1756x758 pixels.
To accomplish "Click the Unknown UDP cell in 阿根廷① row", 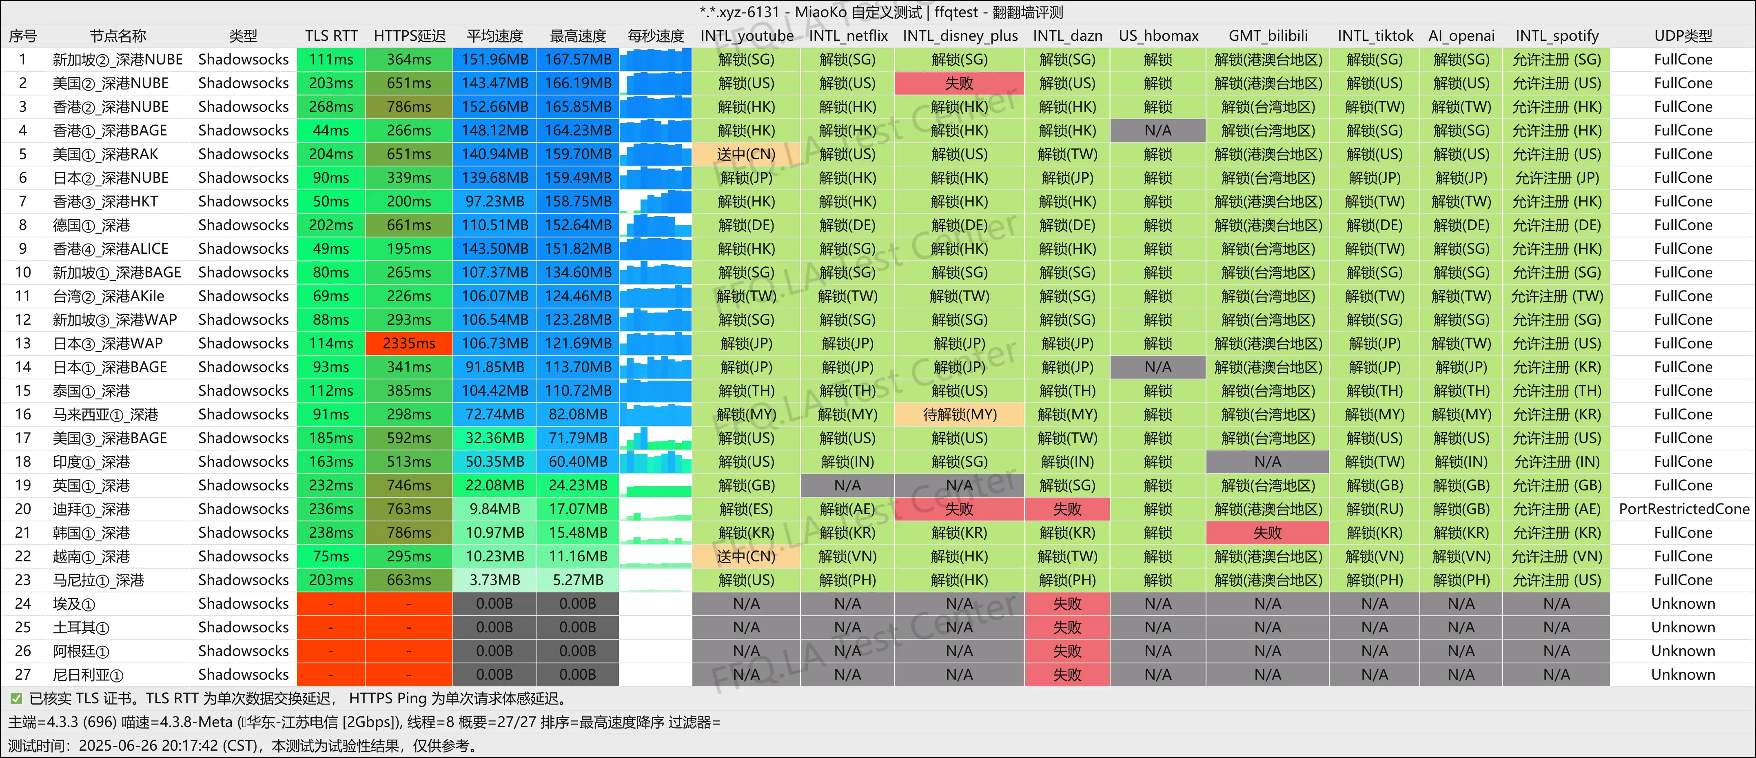I will (x=1683, y=651).
